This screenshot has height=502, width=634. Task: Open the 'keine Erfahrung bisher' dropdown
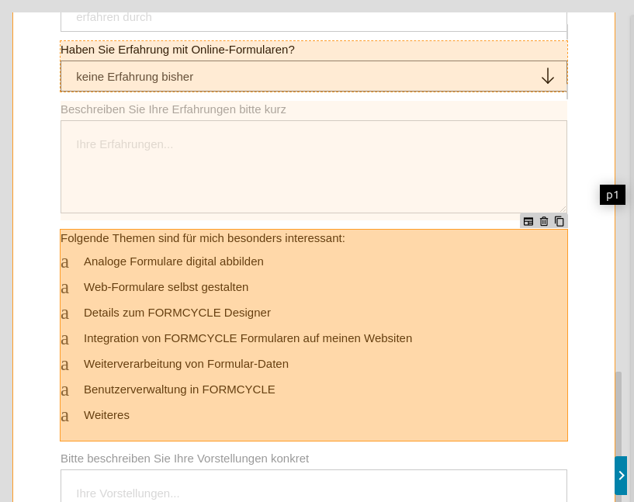click(314, 76)
